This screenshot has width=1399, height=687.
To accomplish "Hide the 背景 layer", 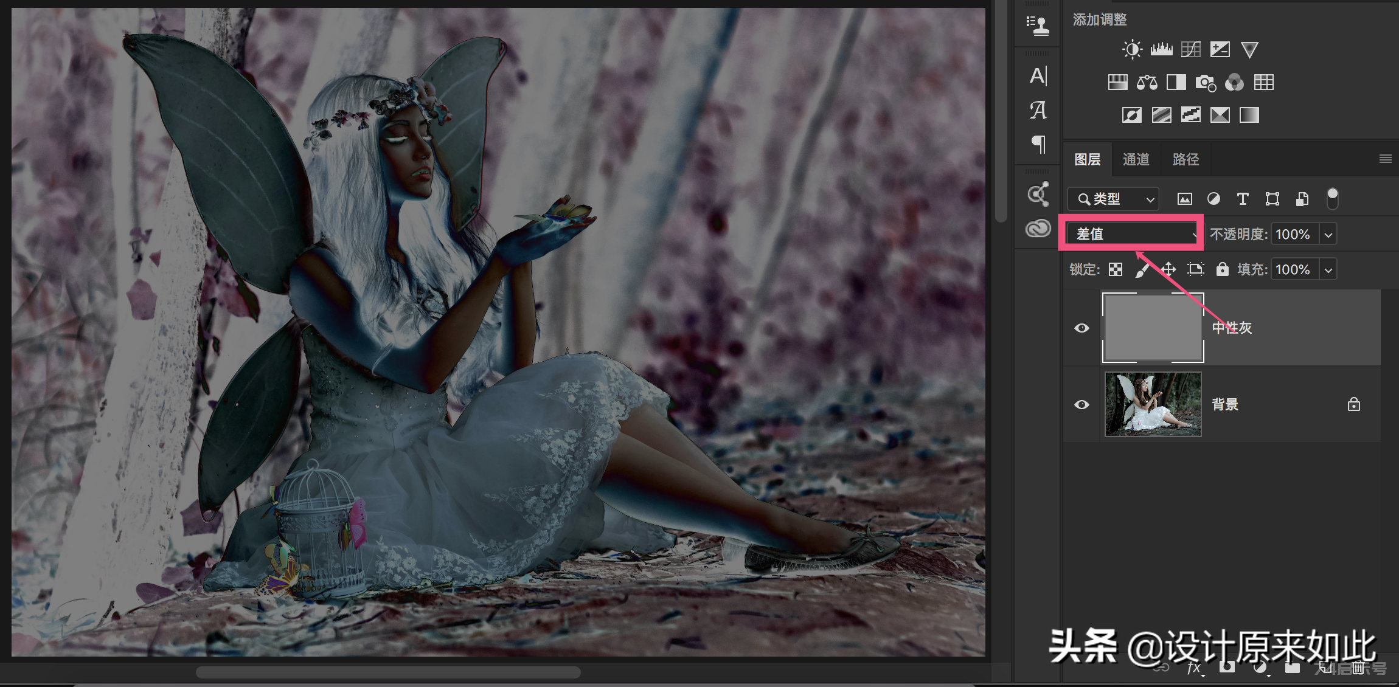I will [1081, 405].
